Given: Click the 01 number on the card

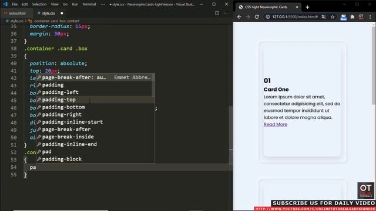Looking at the screenshot, I should point(267,81).
